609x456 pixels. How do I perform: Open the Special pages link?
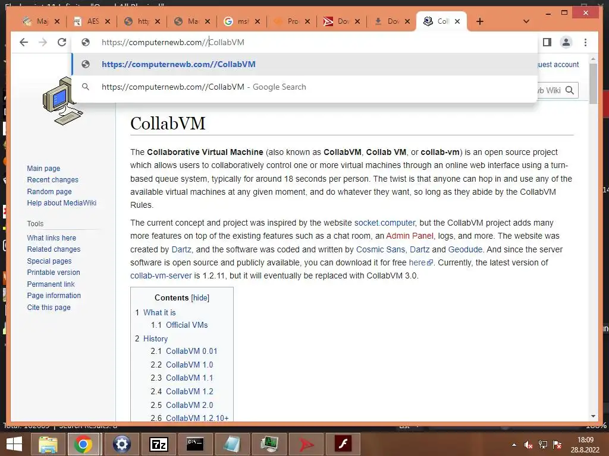click(x=49, y=261)
